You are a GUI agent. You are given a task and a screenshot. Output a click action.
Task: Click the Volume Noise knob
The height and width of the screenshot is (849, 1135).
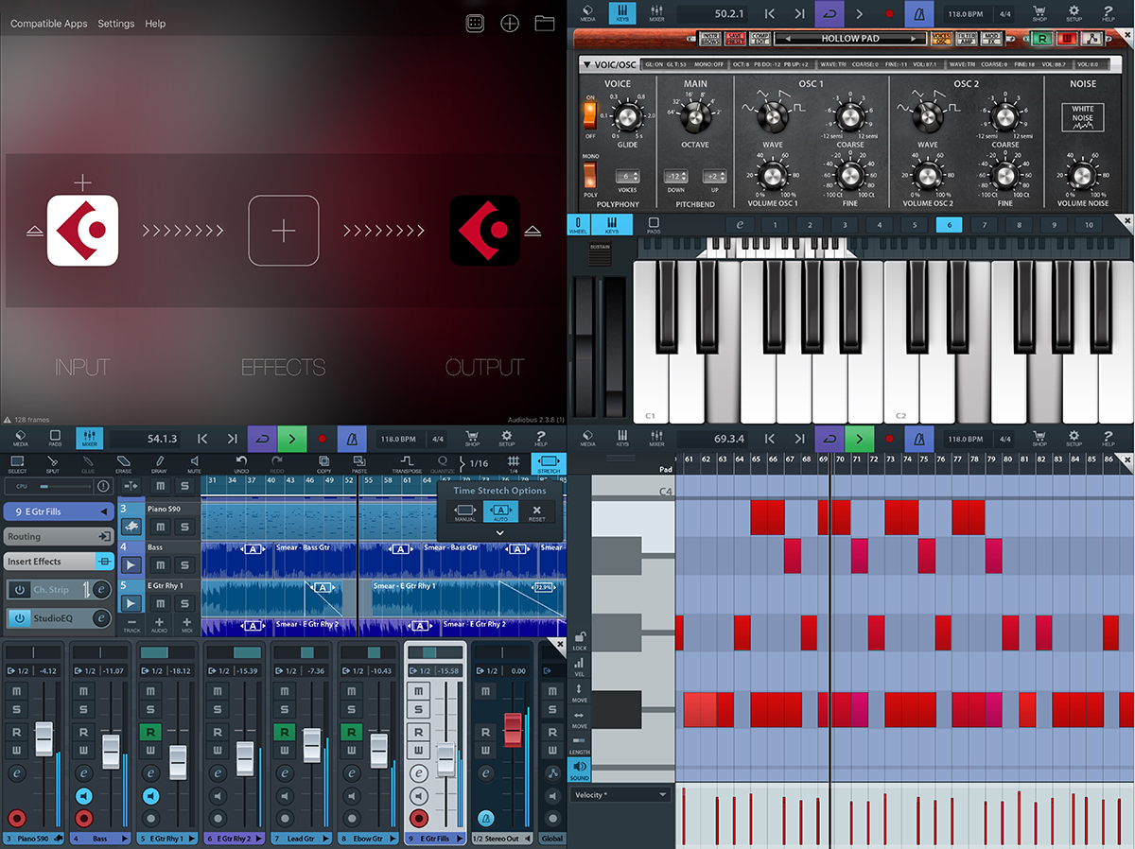pos(1082,175)
